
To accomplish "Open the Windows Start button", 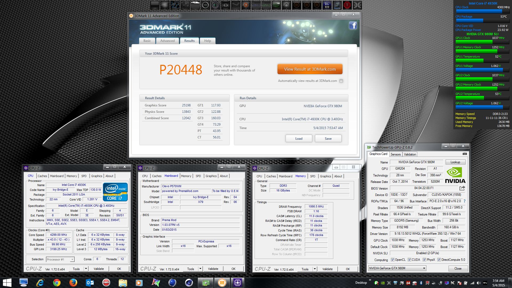I will click(x=7, y=283).
